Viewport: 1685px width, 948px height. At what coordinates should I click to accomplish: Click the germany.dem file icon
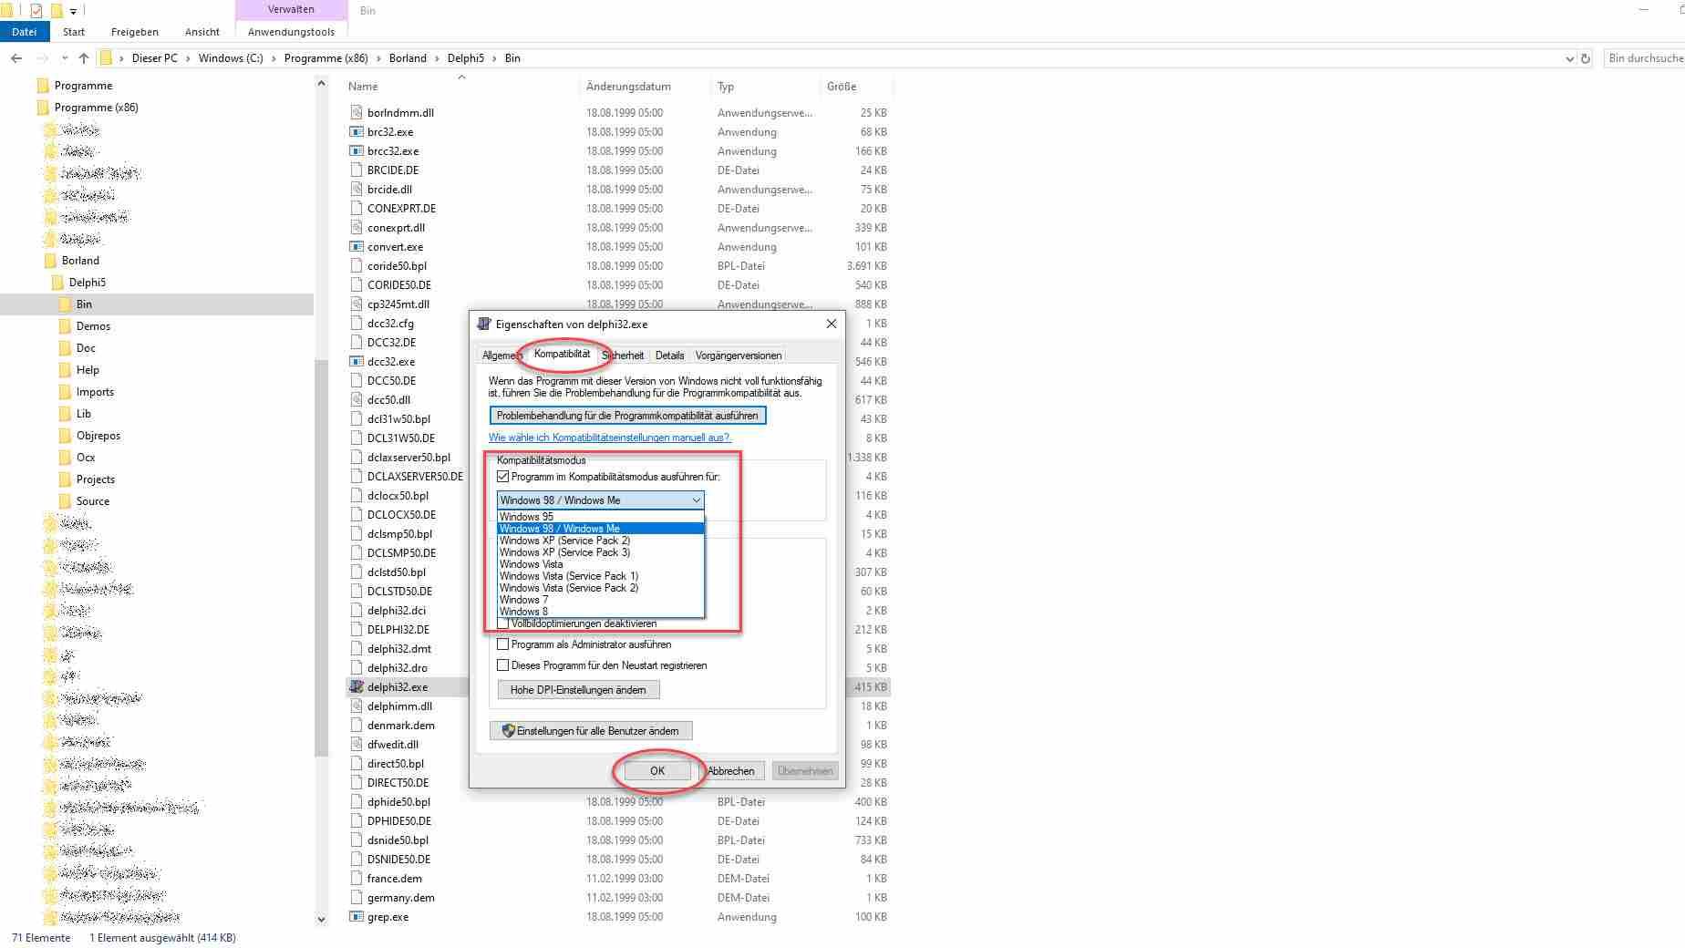[x=357, y=898]
